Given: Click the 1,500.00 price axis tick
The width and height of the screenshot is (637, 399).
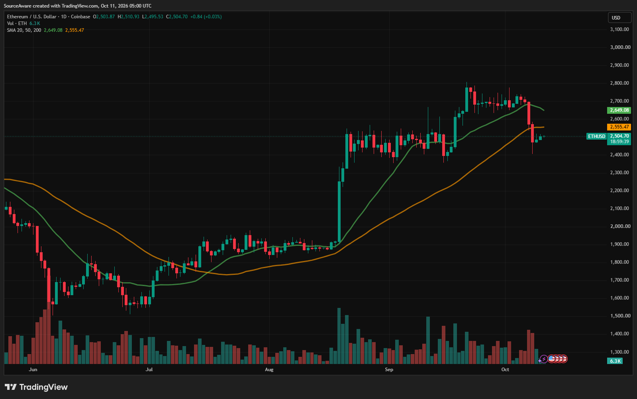Looking at the screenshot, I should point(620,316).
